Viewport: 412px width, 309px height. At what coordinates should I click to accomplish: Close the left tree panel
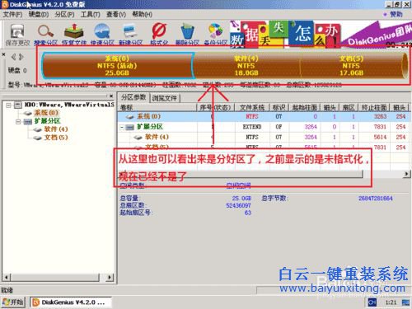111,96
